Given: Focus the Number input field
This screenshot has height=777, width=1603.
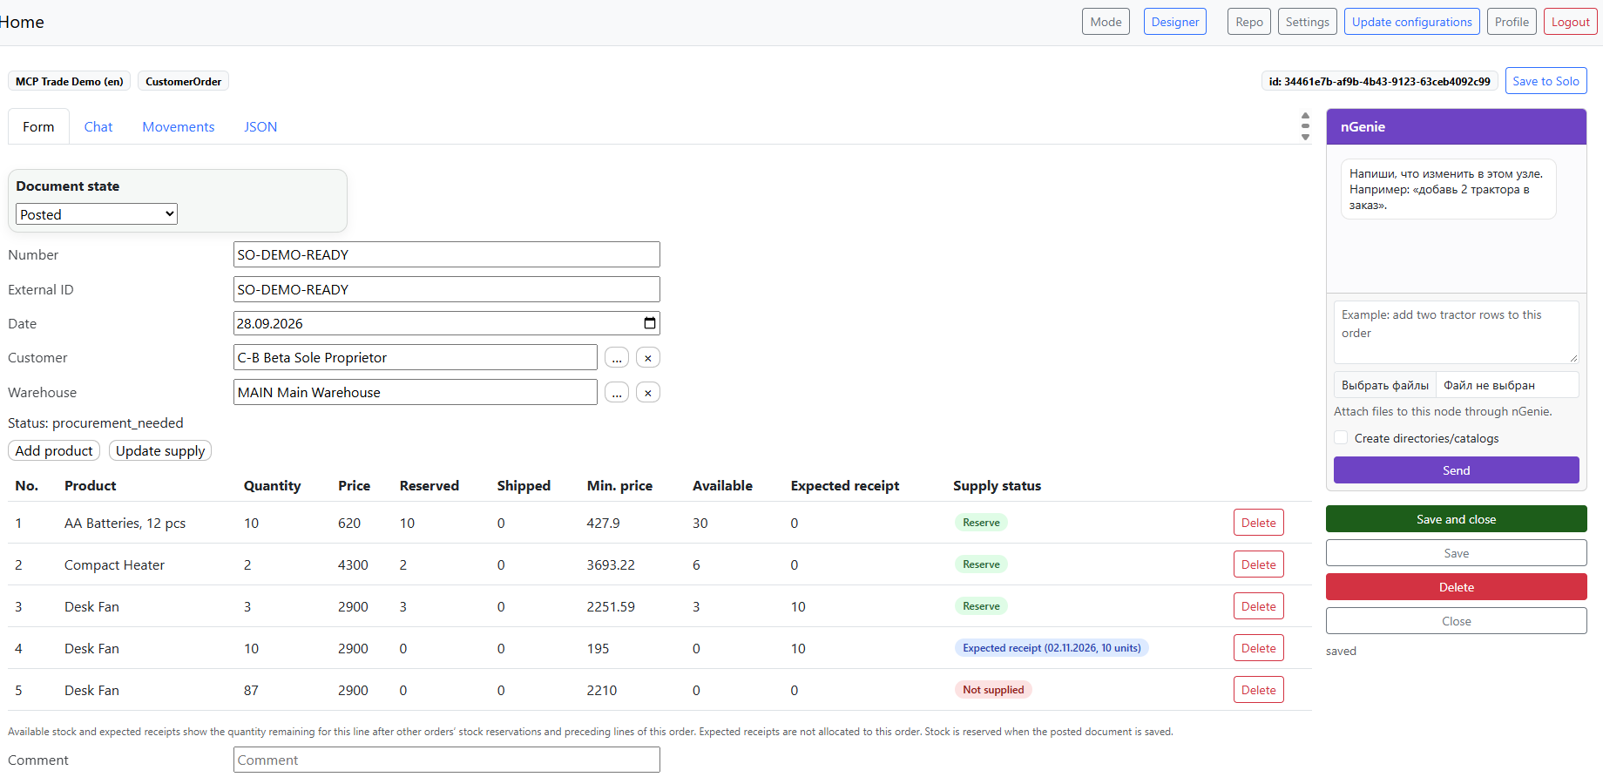Looking at the screenshot, I should tap(447, 254).
